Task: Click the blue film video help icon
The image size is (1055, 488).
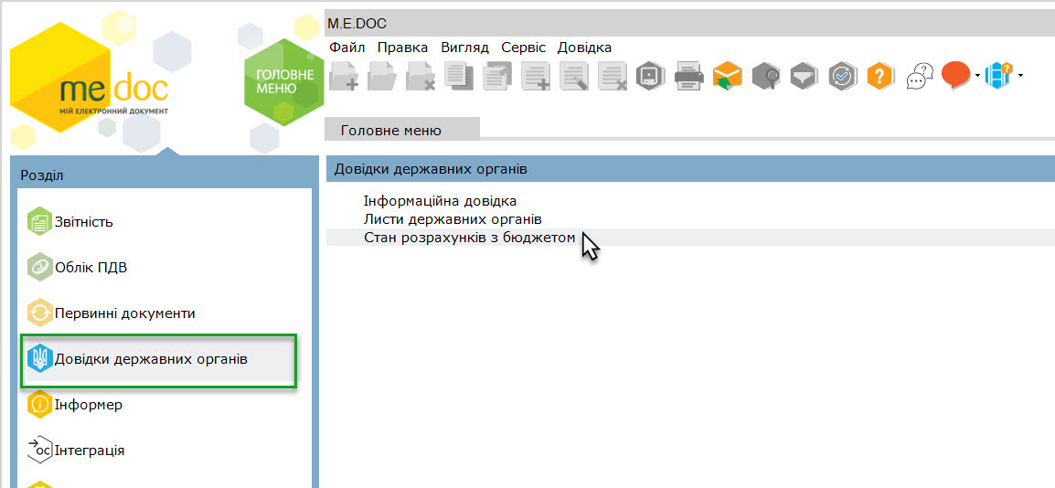Action: 999,75
